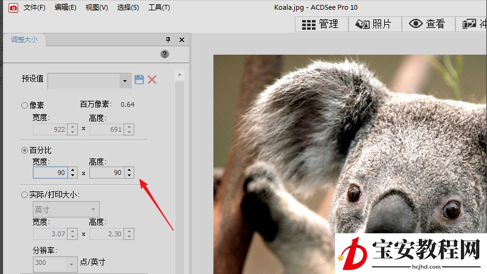This screenshot has width=487, height=274.
Task: Open the 分辨率 300 dropdown
Action: pyautogui.click(x=55, y=264)
